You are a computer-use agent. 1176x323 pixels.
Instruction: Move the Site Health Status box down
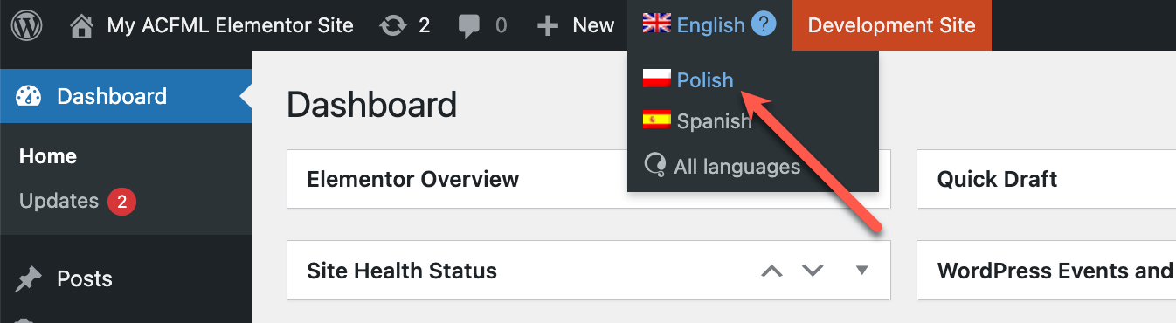(813, 271)
